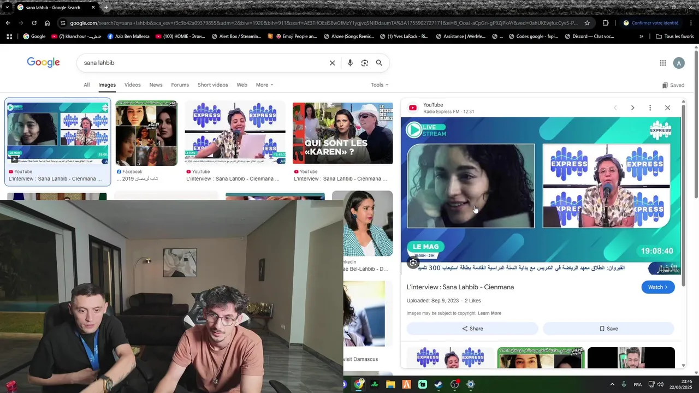Switch to the Videos tab
699x393 pixels.
[x=132, y=85]
